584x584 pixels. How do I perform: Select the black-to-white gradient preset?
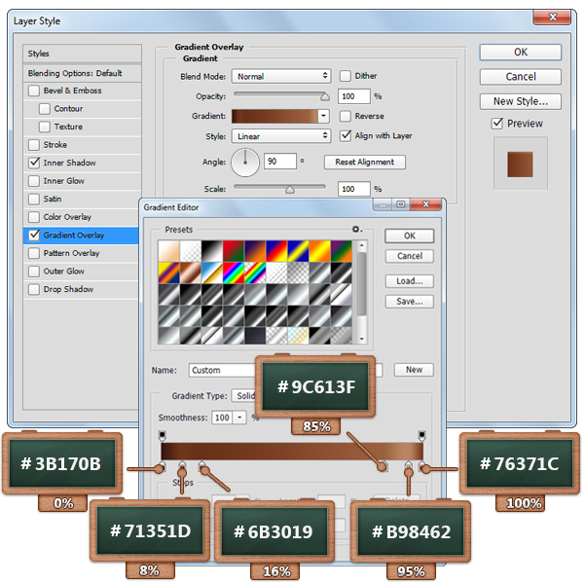212,251
